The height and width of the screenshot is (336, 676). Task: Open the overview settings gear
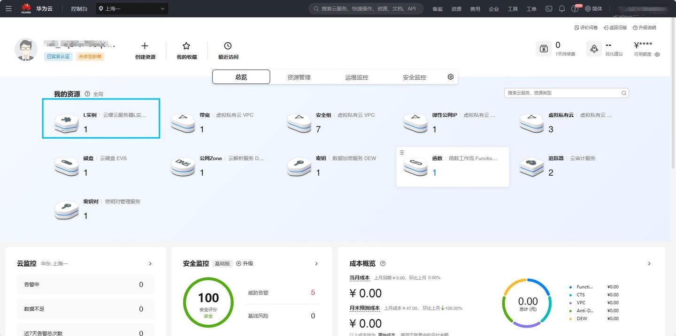(451, 77)
